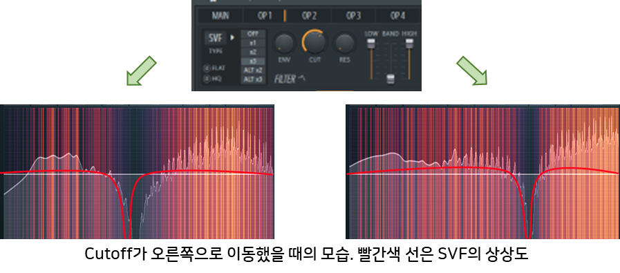620x273 pixels.
Task: Click the TYPE label under SVF
Action: [x=216, y=51]
